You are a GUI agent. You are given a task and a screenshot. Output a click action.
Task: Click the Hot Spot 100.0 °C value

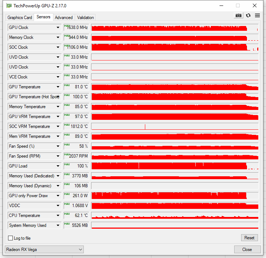click(x=76, y=96)
